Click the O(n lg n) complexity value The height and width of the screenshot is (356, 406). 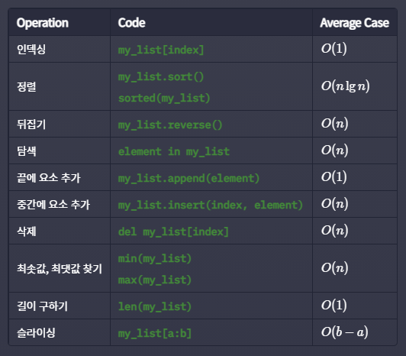tap(346, 86)
